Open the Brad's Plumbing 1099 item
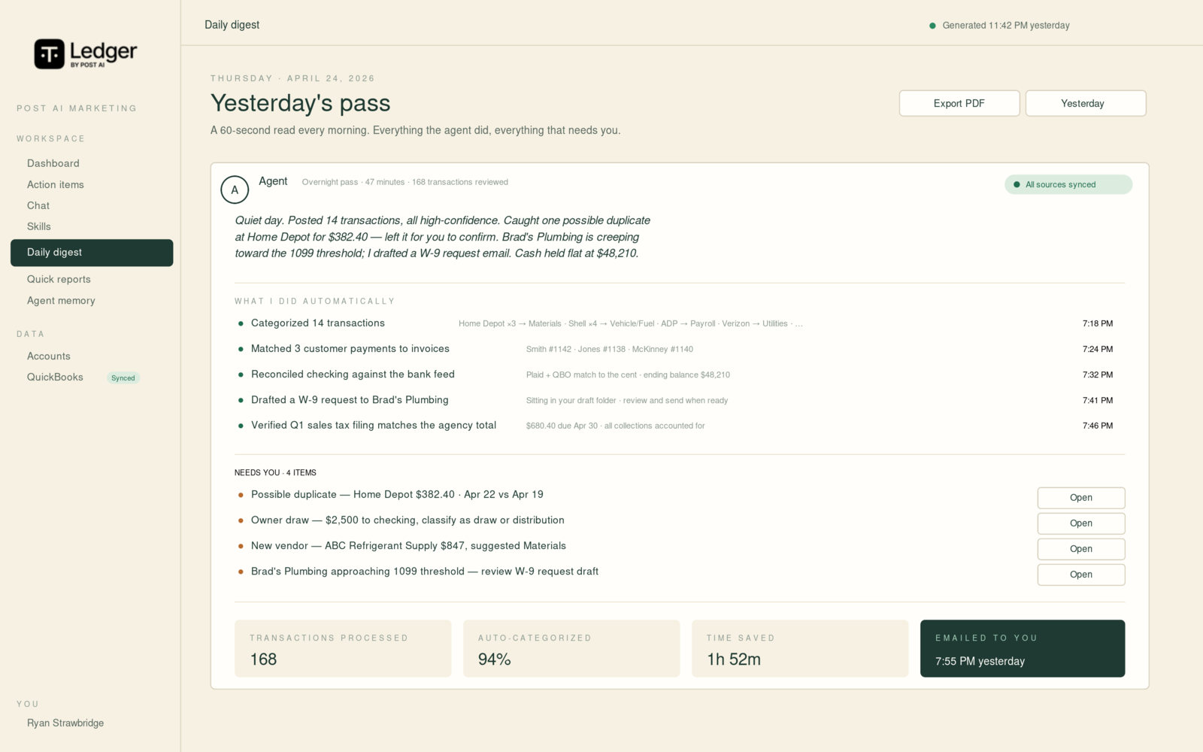 pyautogui.click(x=1081, y=575)
